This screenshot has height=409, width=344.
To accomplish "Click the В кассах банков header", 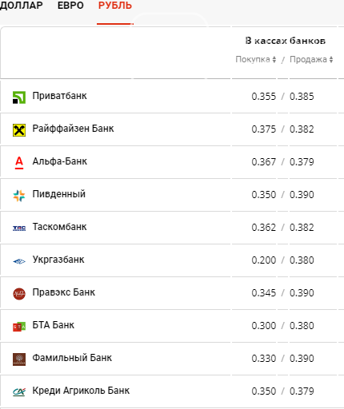I will [286, 41].
